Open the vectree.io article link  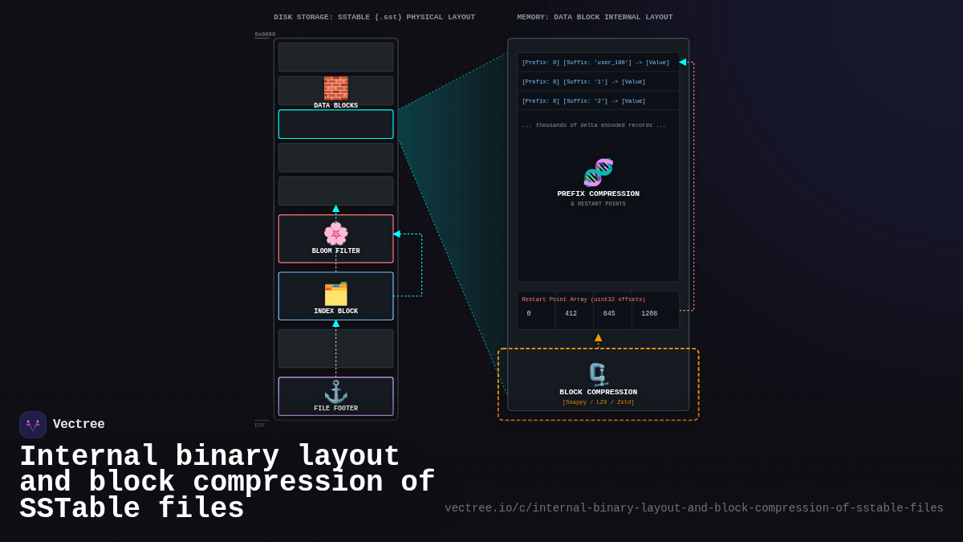click(x=695, y=507)
